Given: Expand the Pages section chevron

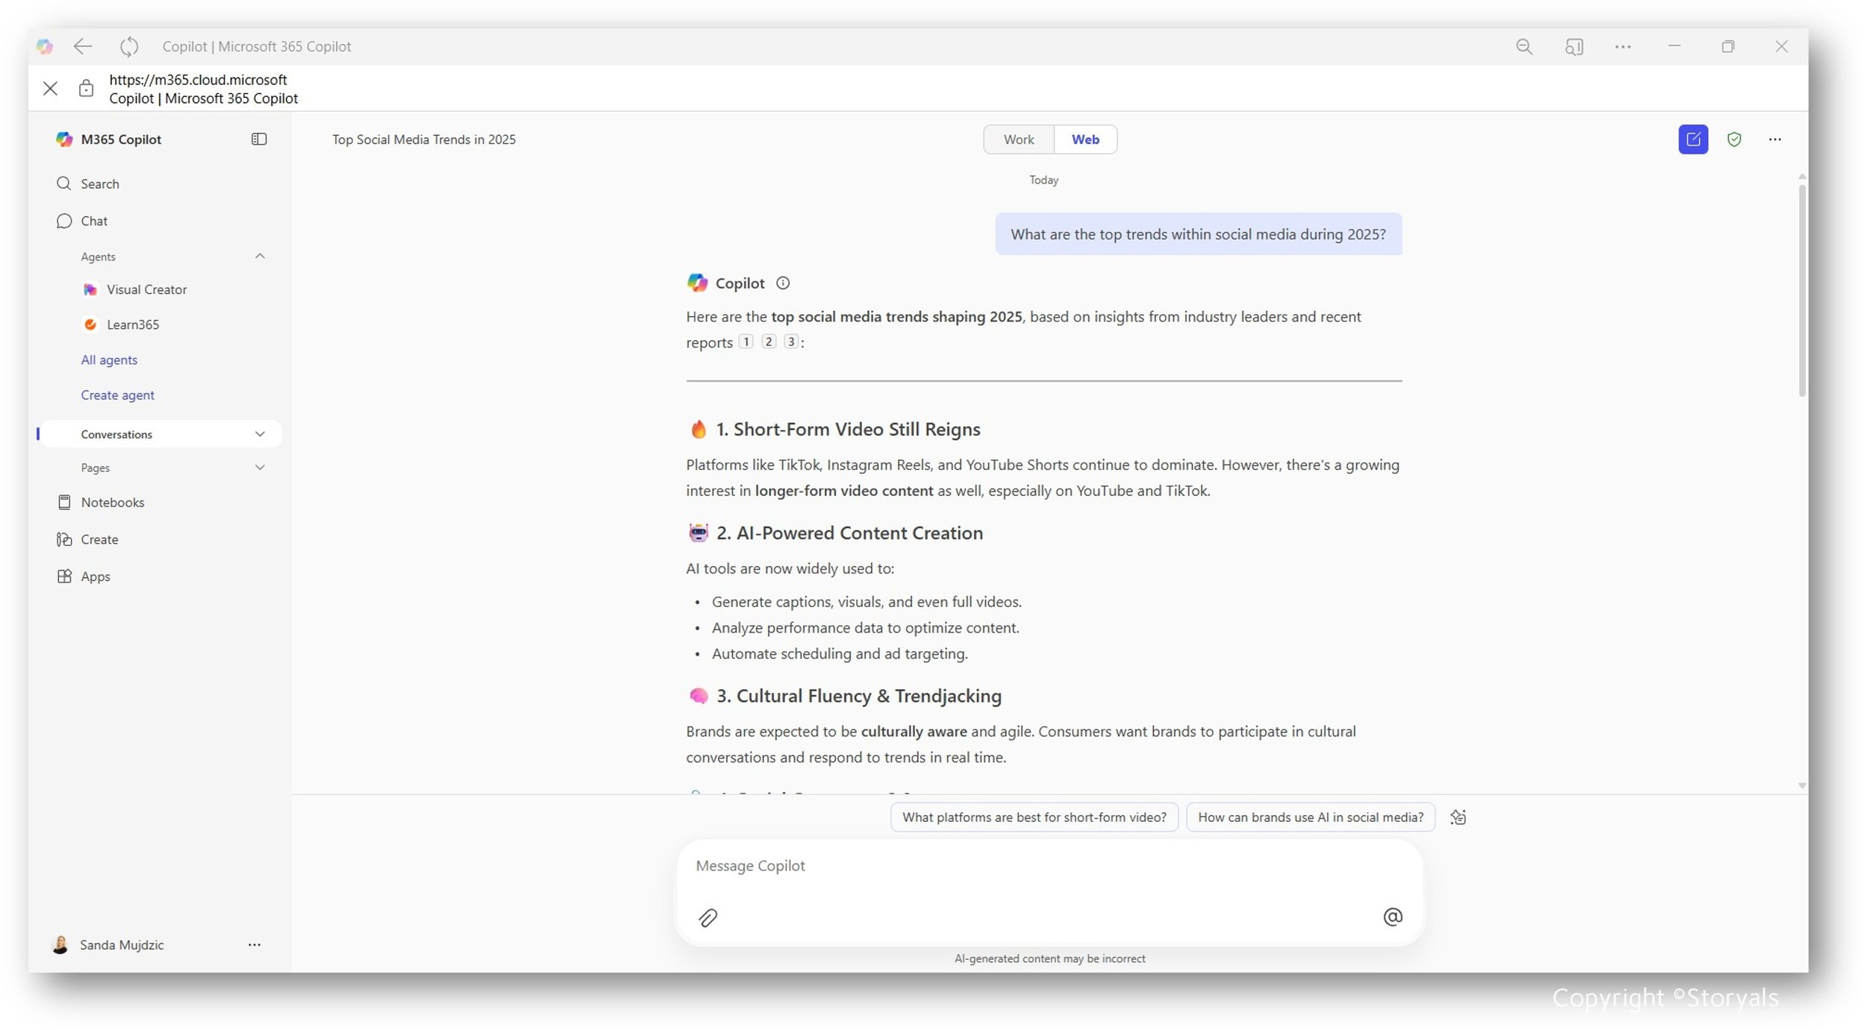Looking at the screenshot, I should (x=260, y=468).
